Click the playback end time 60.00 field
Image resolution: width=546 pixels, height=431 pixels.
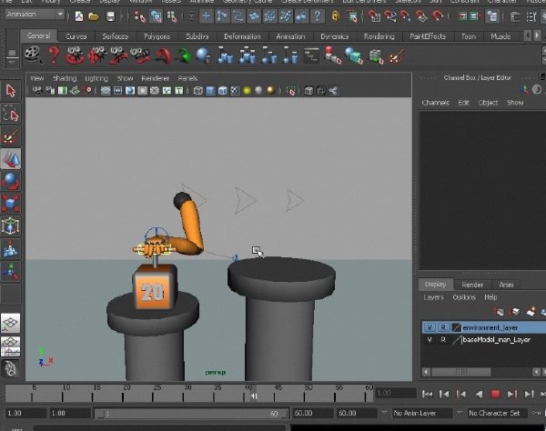[312, 413]
